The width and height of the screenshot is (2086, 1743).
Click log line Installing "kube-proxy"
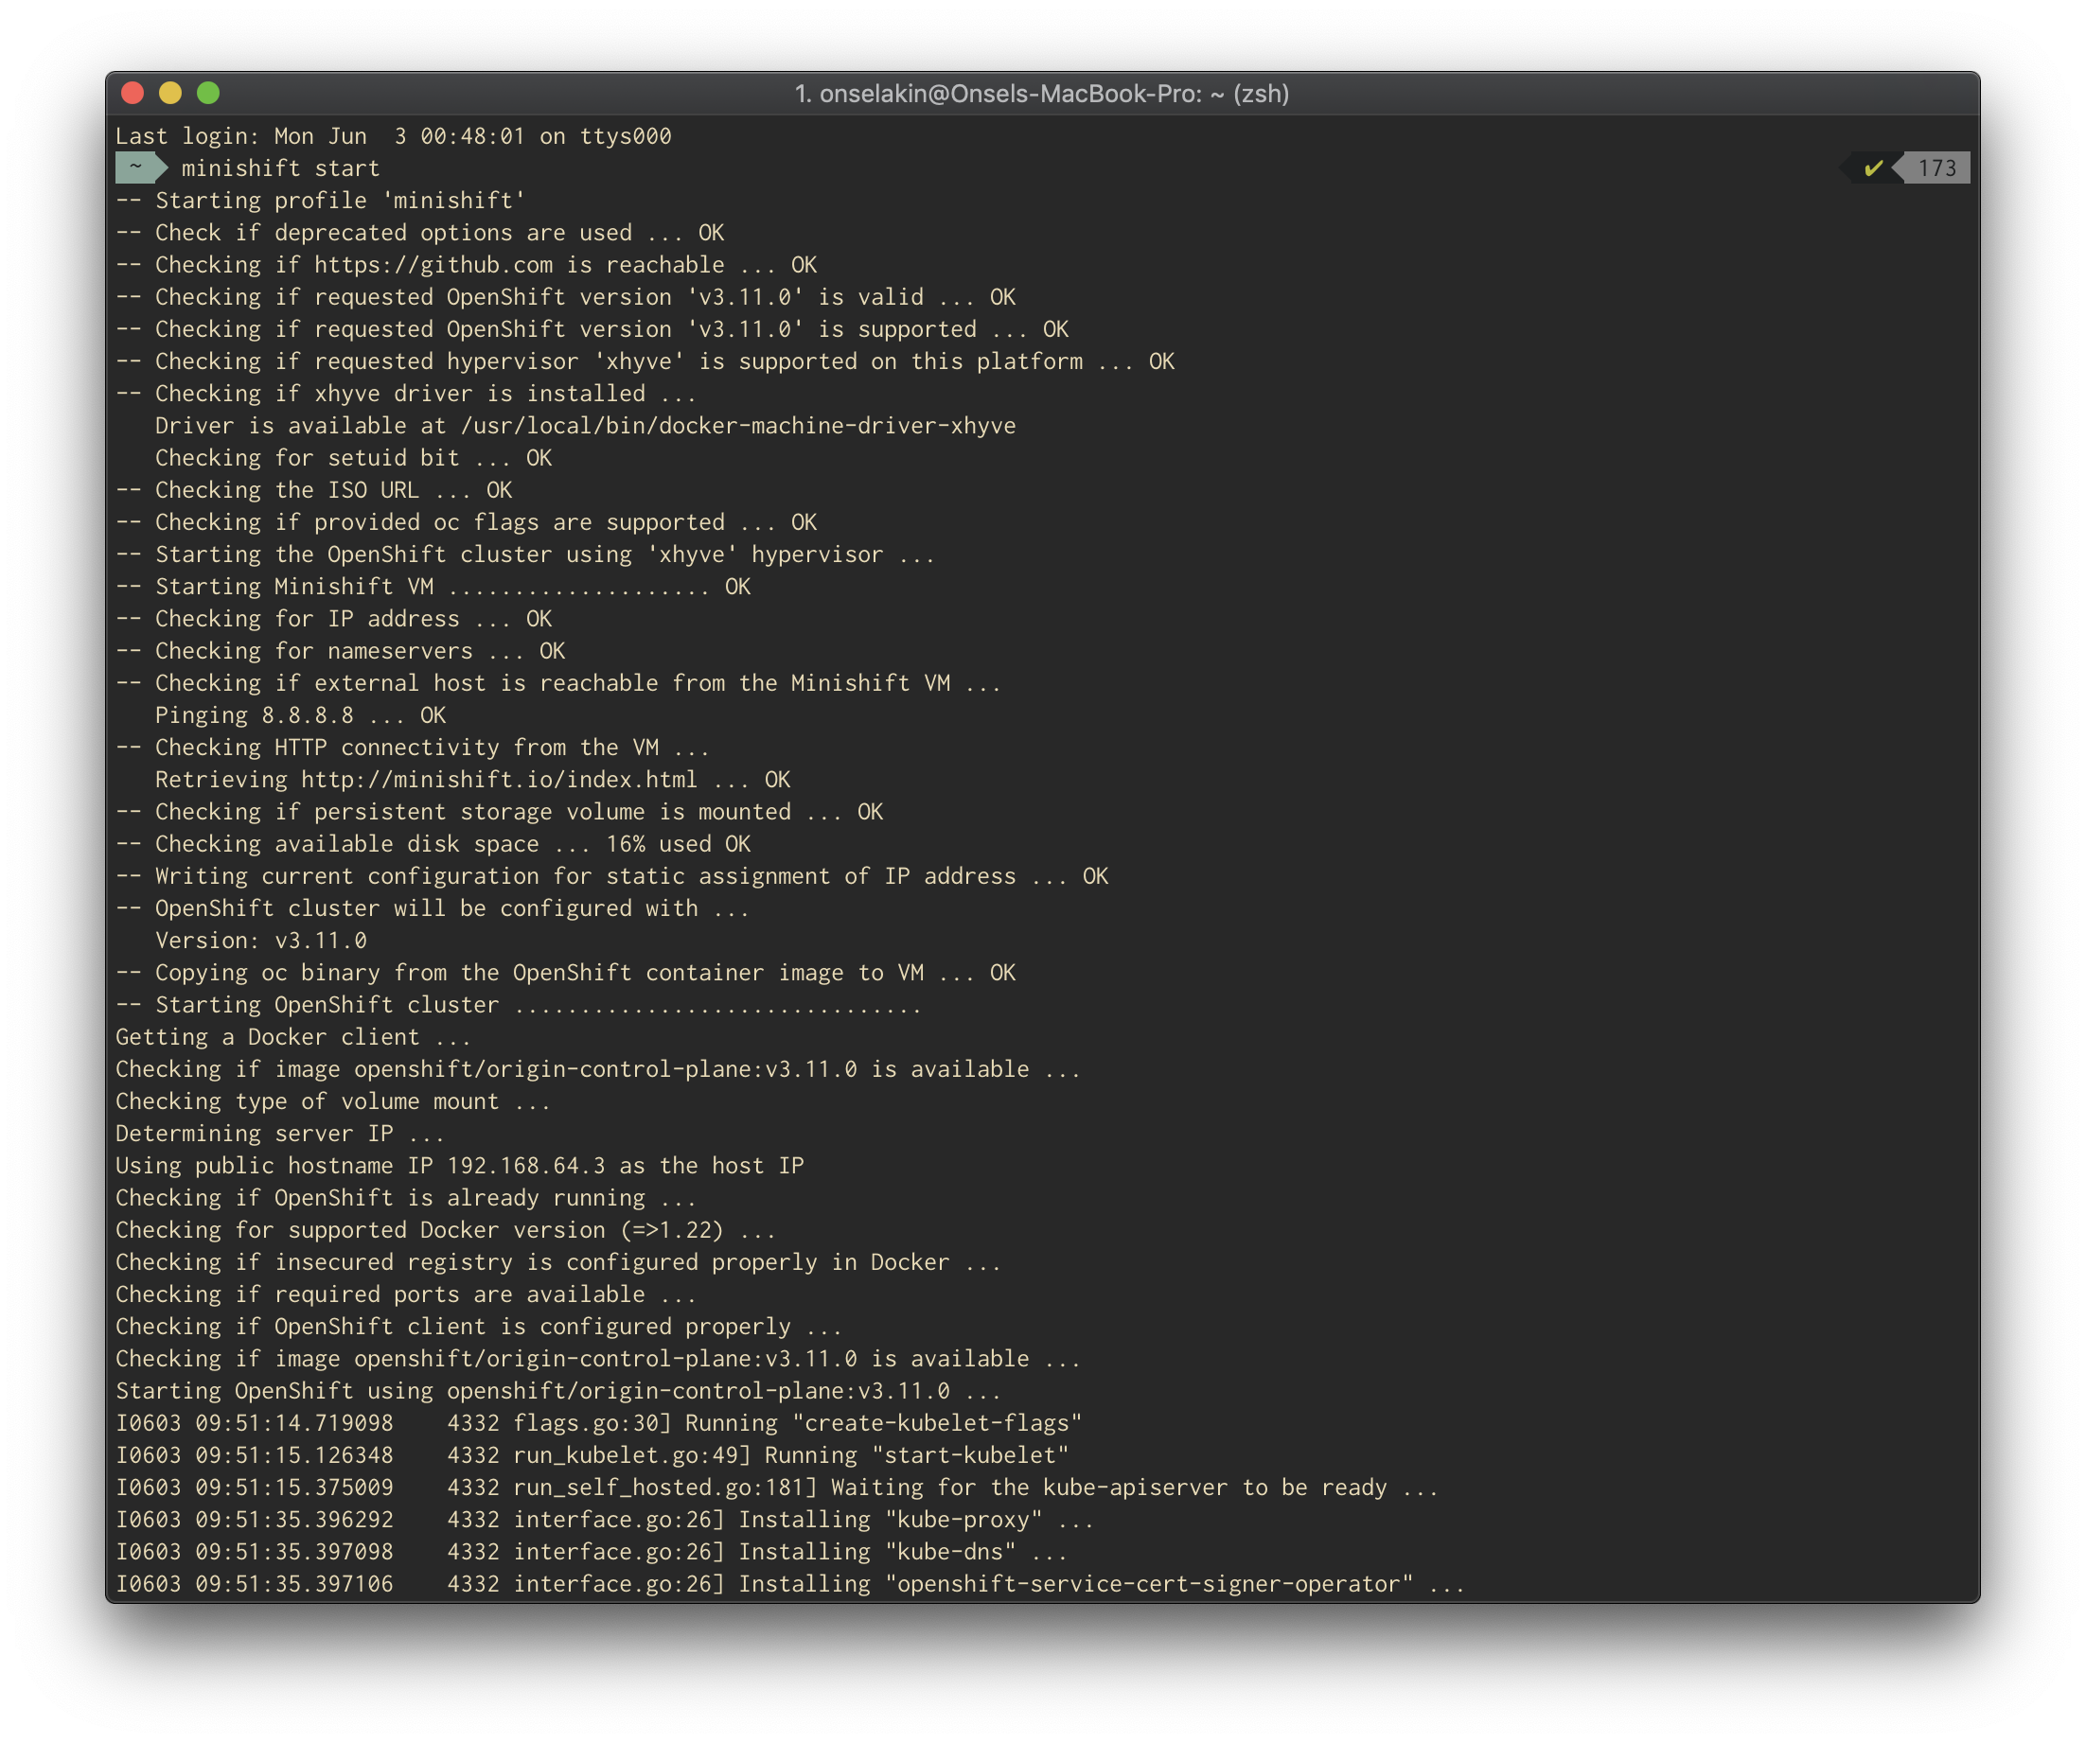pyautogui.click(x=605, y=1520)
